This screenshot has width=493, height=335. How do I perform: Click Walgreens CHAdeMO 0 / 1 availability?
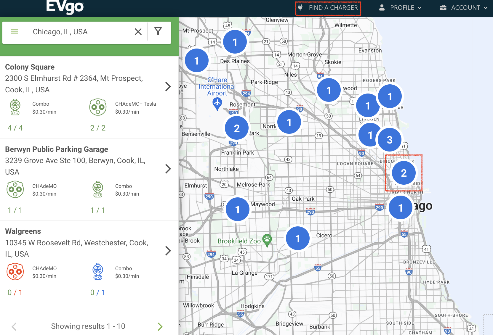pos(15,292)
